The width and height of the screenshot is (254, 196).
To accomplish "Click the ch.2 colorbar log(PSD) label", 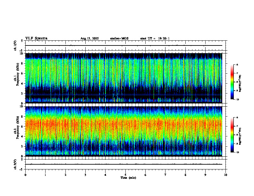I will pyautogui.click(x=240, y=136).
